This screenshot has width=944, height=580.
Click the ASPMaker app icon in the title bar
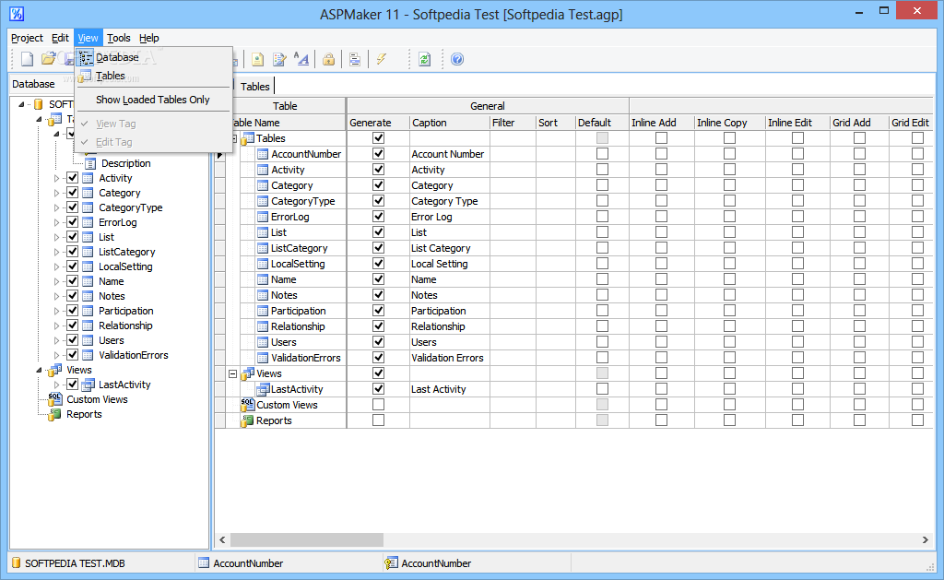[17, 13]
